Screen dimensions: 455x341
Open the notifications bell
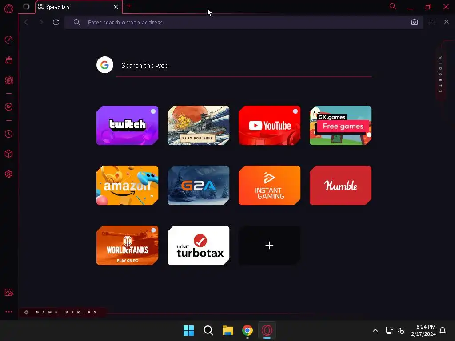443,330
